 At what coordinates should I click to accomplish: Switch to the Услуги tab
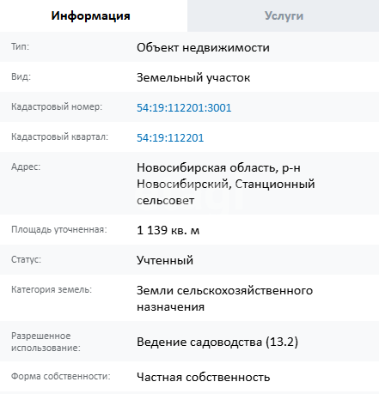click(x=284, y=15)
